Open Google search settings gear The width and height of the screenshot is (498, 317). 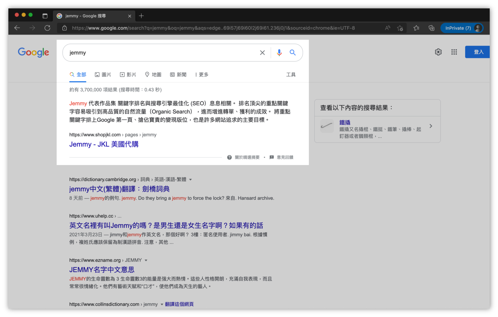click(438, 52)
